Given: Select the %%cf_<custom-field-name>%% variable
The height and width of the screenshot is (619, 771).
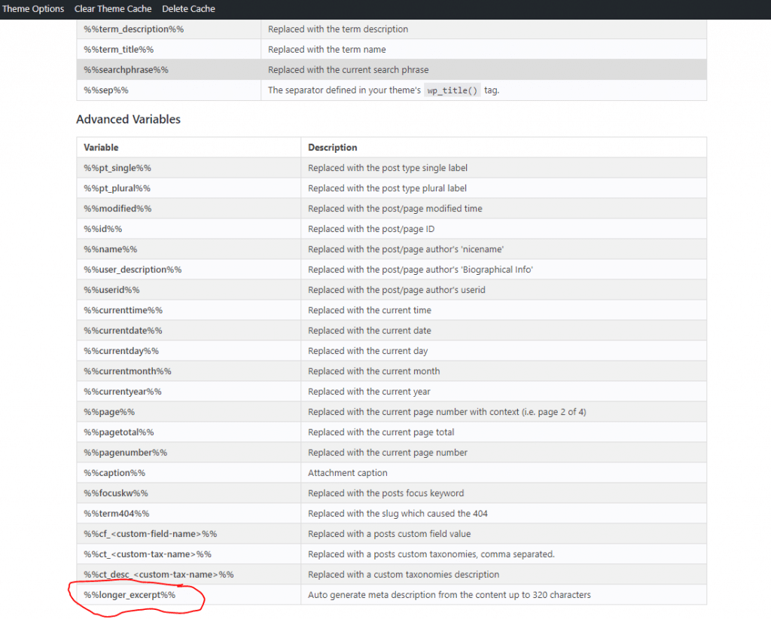Looking at the screenshot, I should 151,534.
